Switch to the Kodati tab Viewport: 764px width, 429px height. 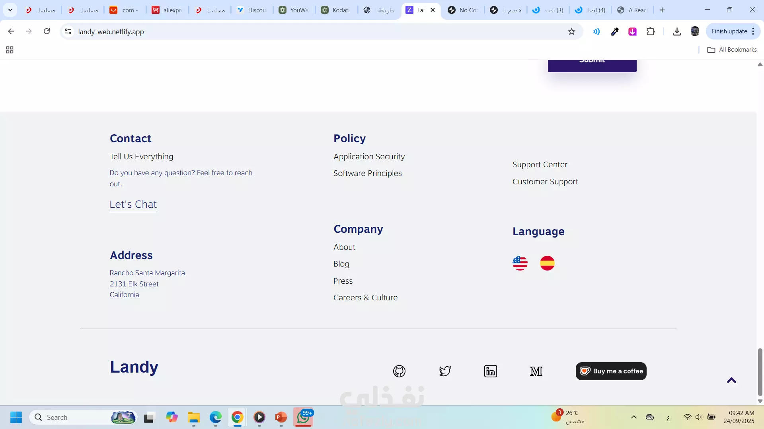tap(336, 10)
